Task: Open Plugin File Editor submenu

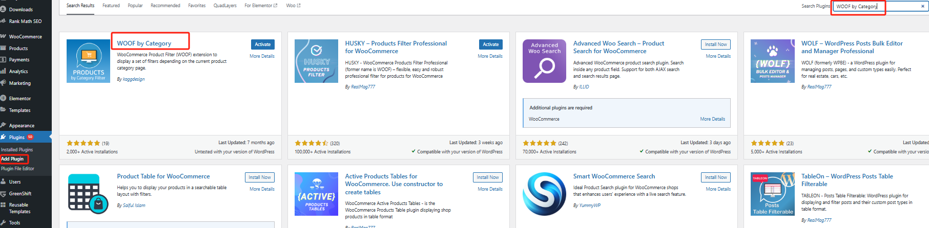Action: 17,169
